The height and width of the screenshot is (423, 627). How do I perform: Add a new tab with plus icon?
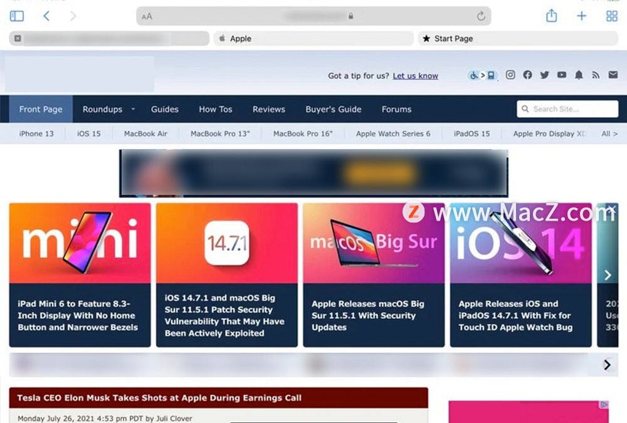pyautogui.click(x=581, y=16)
